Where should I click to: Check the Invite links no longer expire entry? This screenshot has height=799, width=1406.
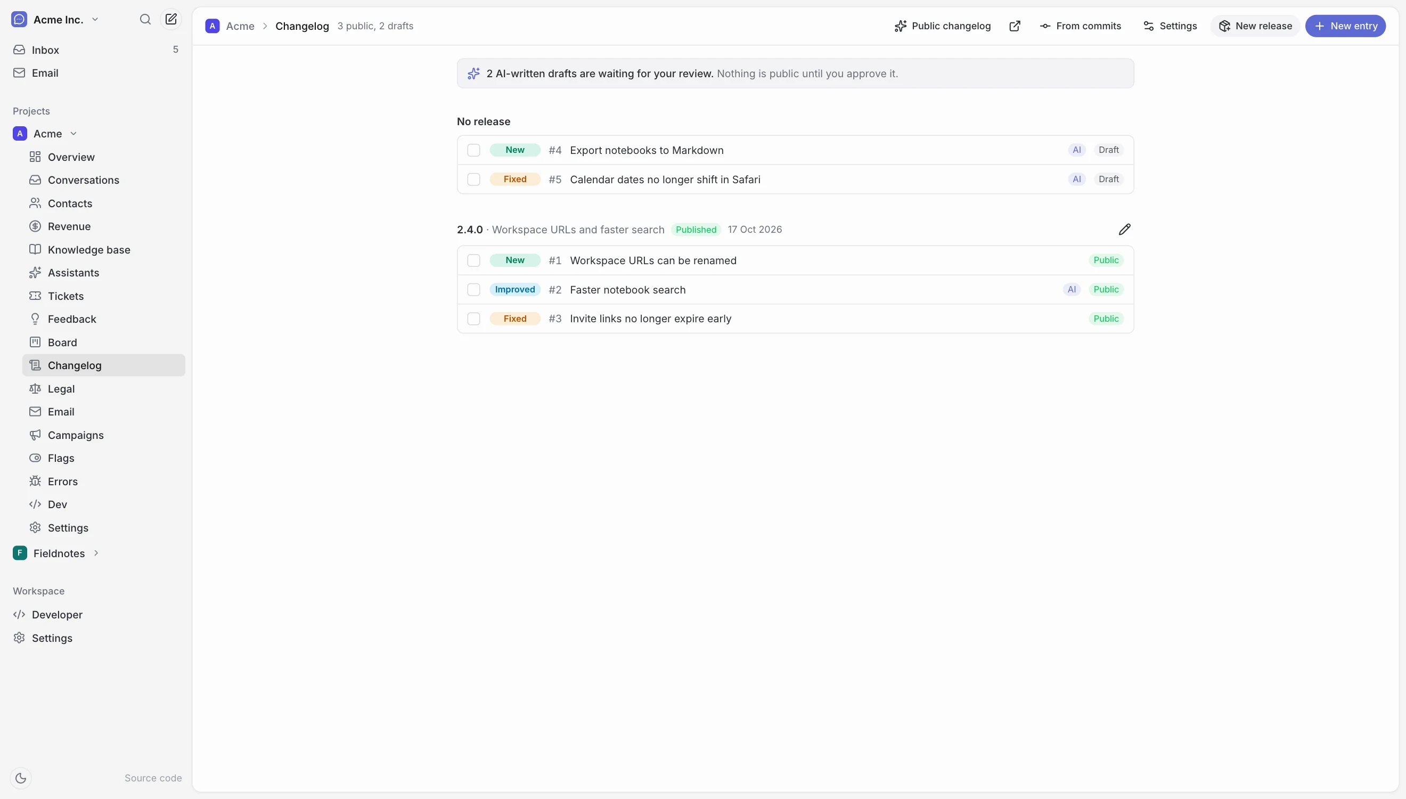(473, 319)
